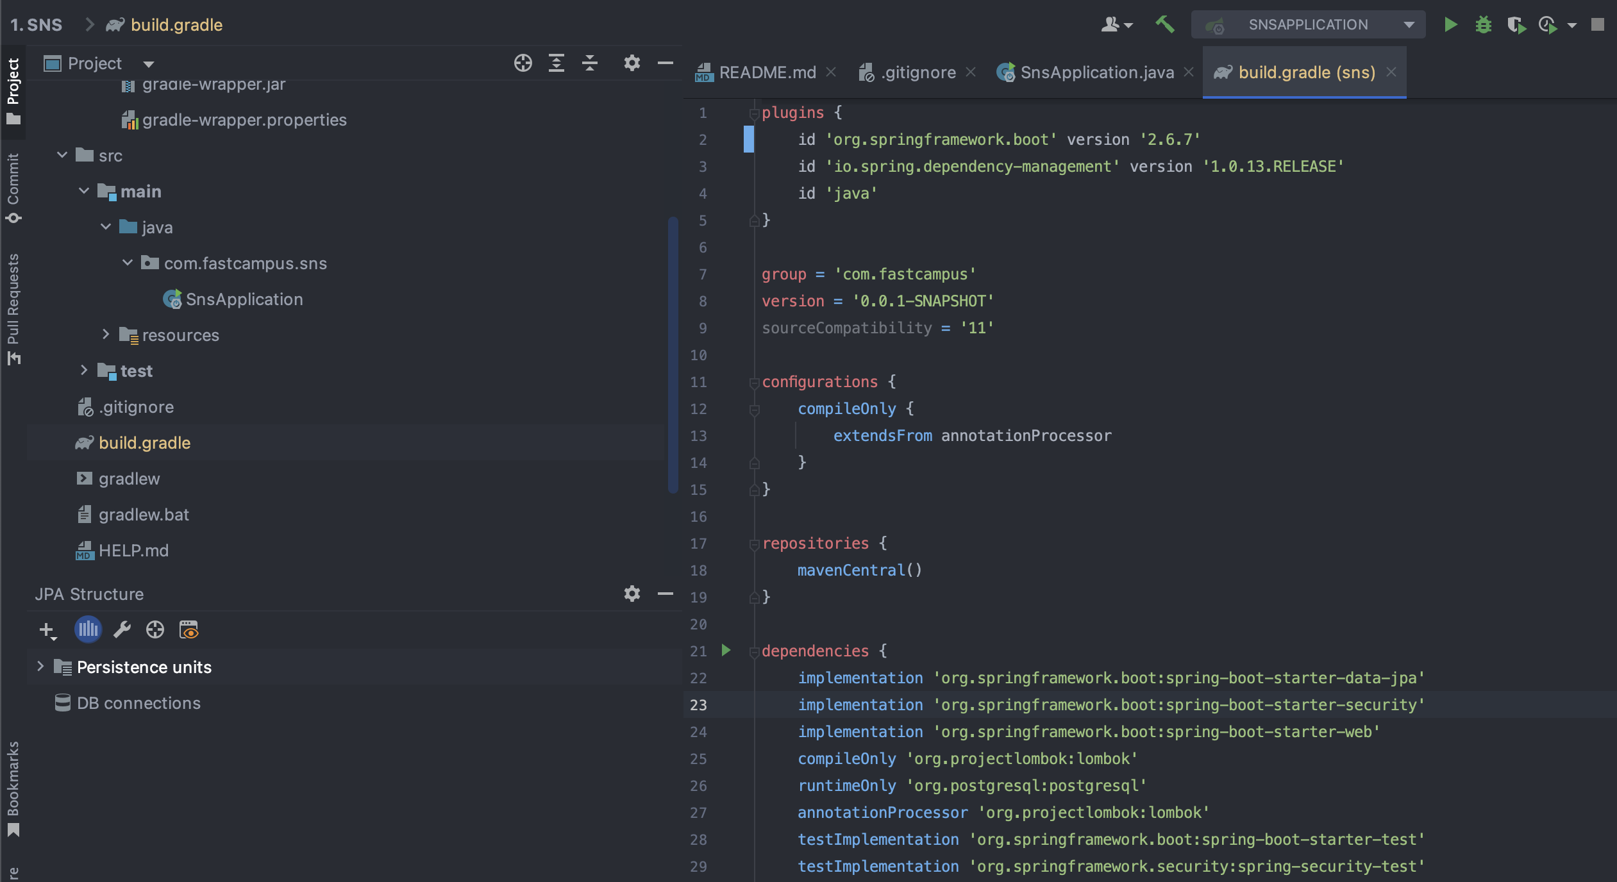Open the Project tool window from the sidebar
Image resolution: width=1617 pixels, height=882 pixels.
tap(13, 90)
